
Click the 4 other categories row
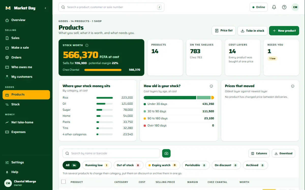pos(98,134)
